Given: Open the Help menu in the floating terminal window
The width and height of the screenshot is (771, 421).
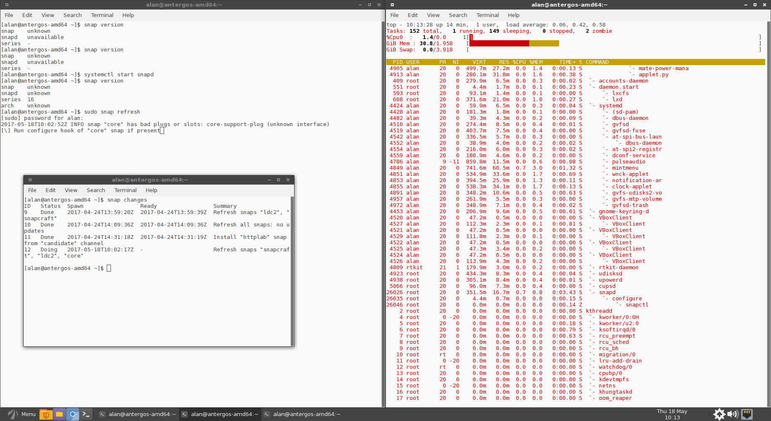Looking at the screenshot, I should 151,190.
